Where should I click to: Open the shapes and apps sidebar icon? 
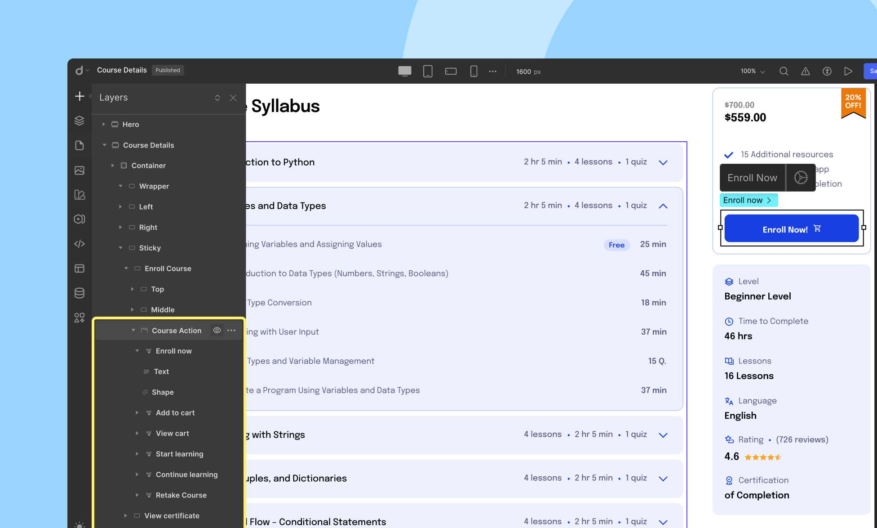pos(80,318)
